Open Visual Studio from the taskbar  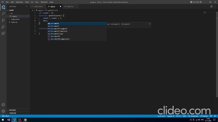(9, 120)
